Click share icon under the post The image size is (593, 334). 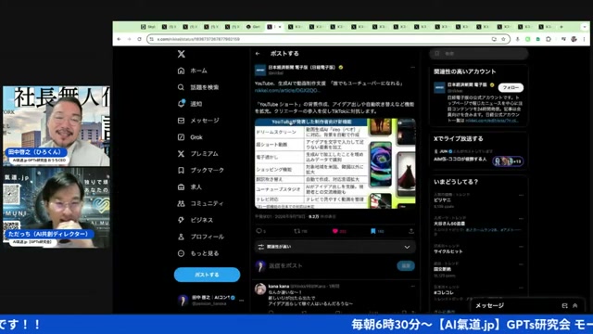(411, 231)
